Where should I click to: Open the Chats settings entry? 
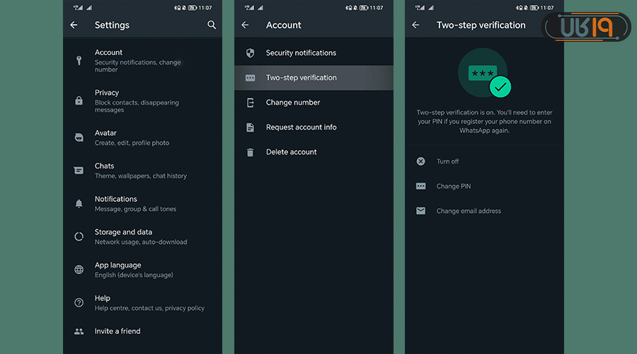click(140, 171)
